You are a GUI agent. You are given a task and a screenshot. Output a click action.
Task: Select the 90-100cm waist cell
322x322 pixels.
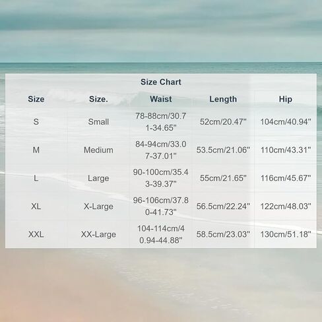[x=161, y=178]
